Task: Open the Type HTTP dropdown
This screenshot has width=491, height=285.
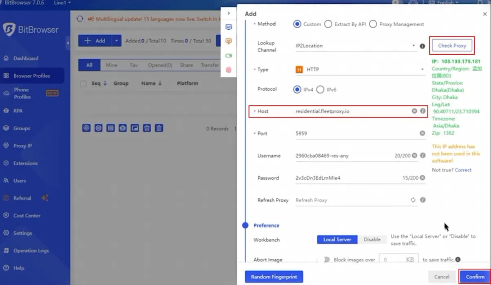Action: [360, 69]
